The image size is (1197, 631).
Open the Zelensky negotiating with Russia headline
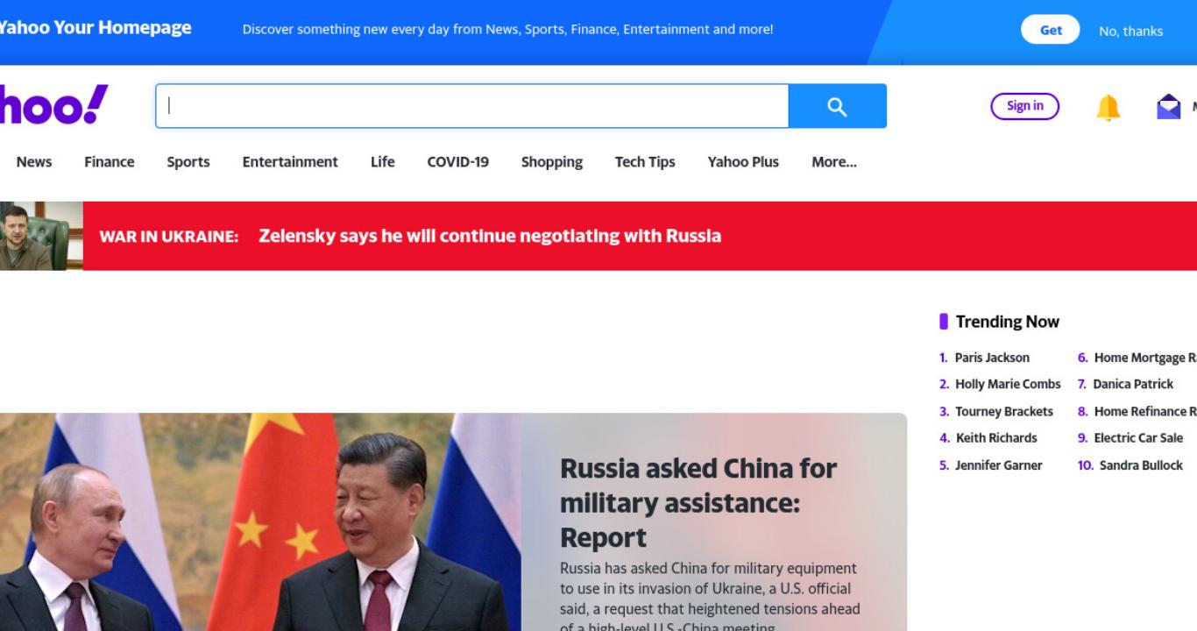490,236
